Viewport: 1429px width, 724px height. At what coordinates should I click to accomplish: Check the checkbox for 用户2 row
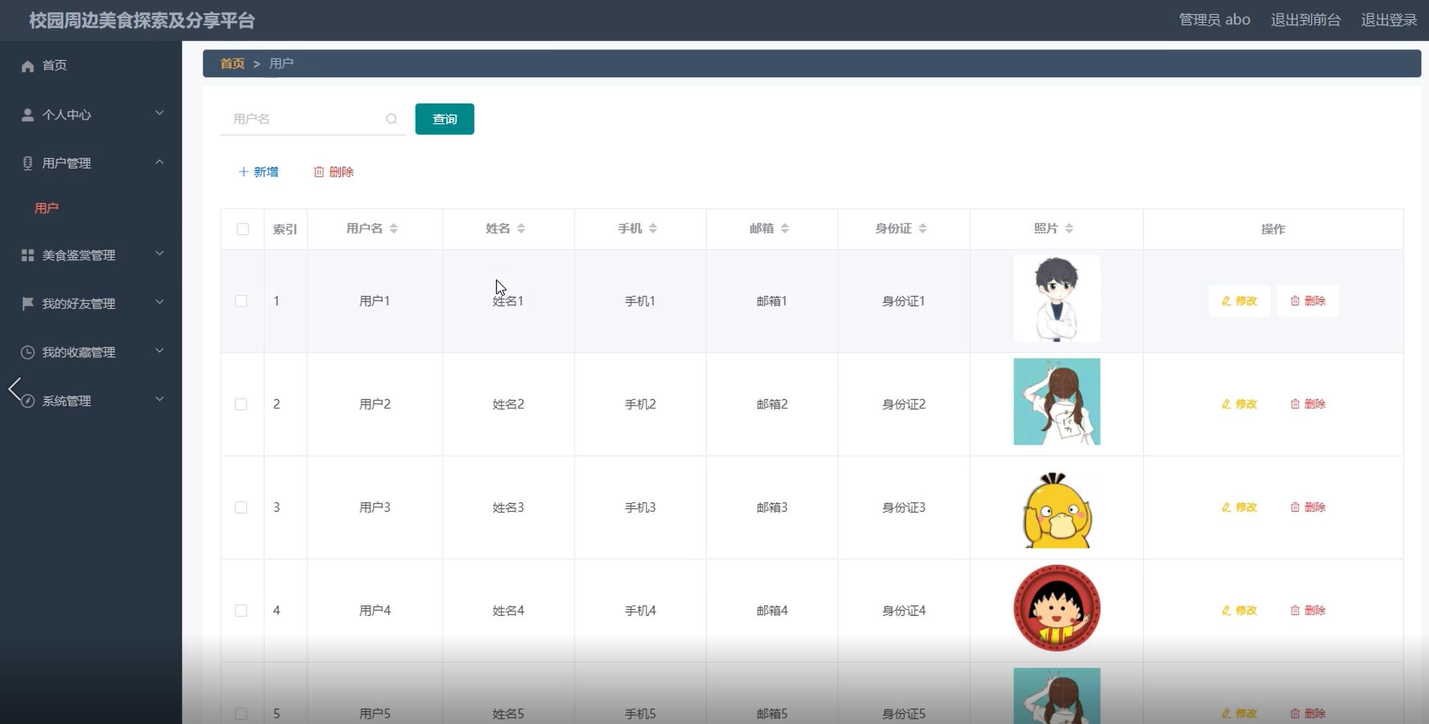241,404
